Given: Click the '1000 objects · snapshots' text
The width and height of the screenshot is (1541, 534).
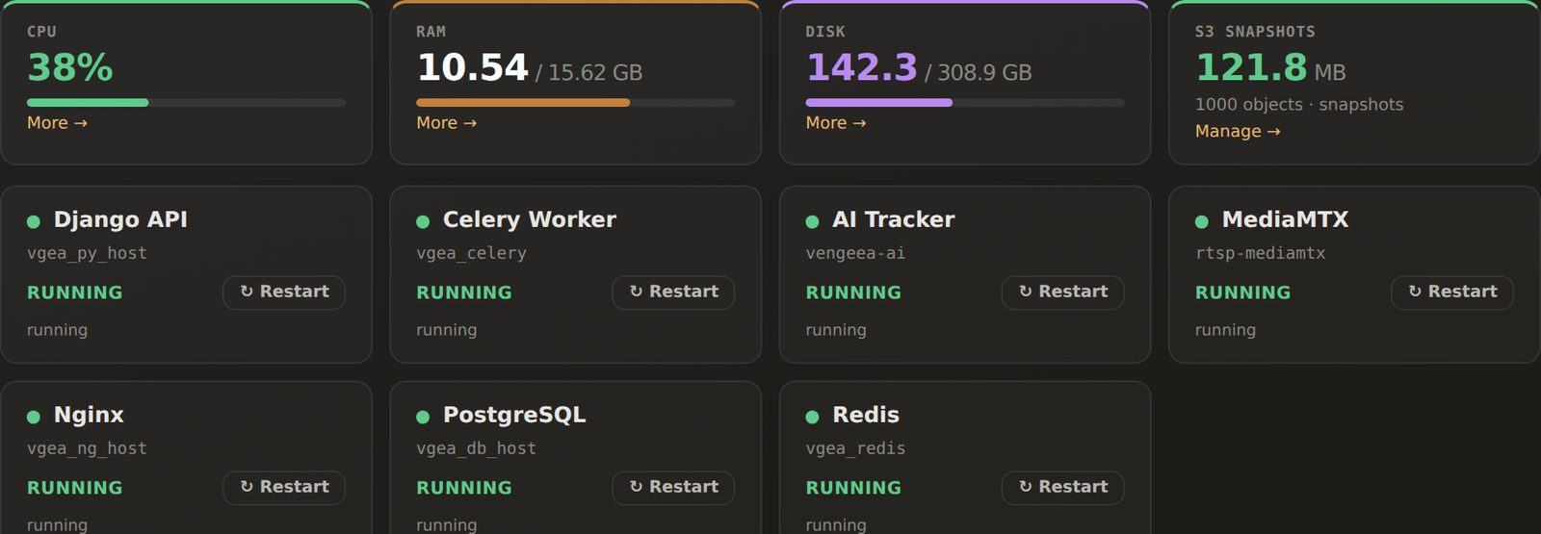Looking at the screenshot, I should [x=1299, y=104].
